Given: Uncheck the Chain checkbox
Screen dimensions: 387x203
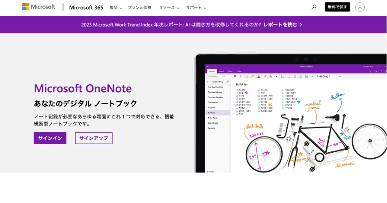Looking at the screenshot, I should tap(237, 99).
